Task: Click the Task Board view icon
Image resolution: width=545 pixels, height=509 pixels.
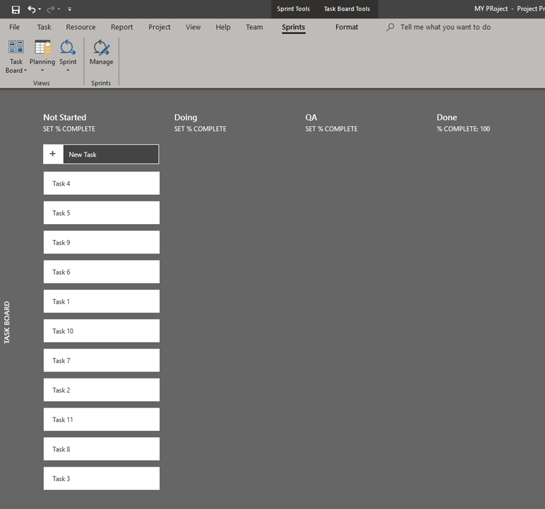Action: click(16, 48)
